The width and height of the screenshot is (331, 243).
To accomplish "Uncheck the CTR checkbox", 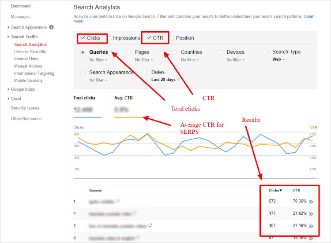I will click(149, 38).
